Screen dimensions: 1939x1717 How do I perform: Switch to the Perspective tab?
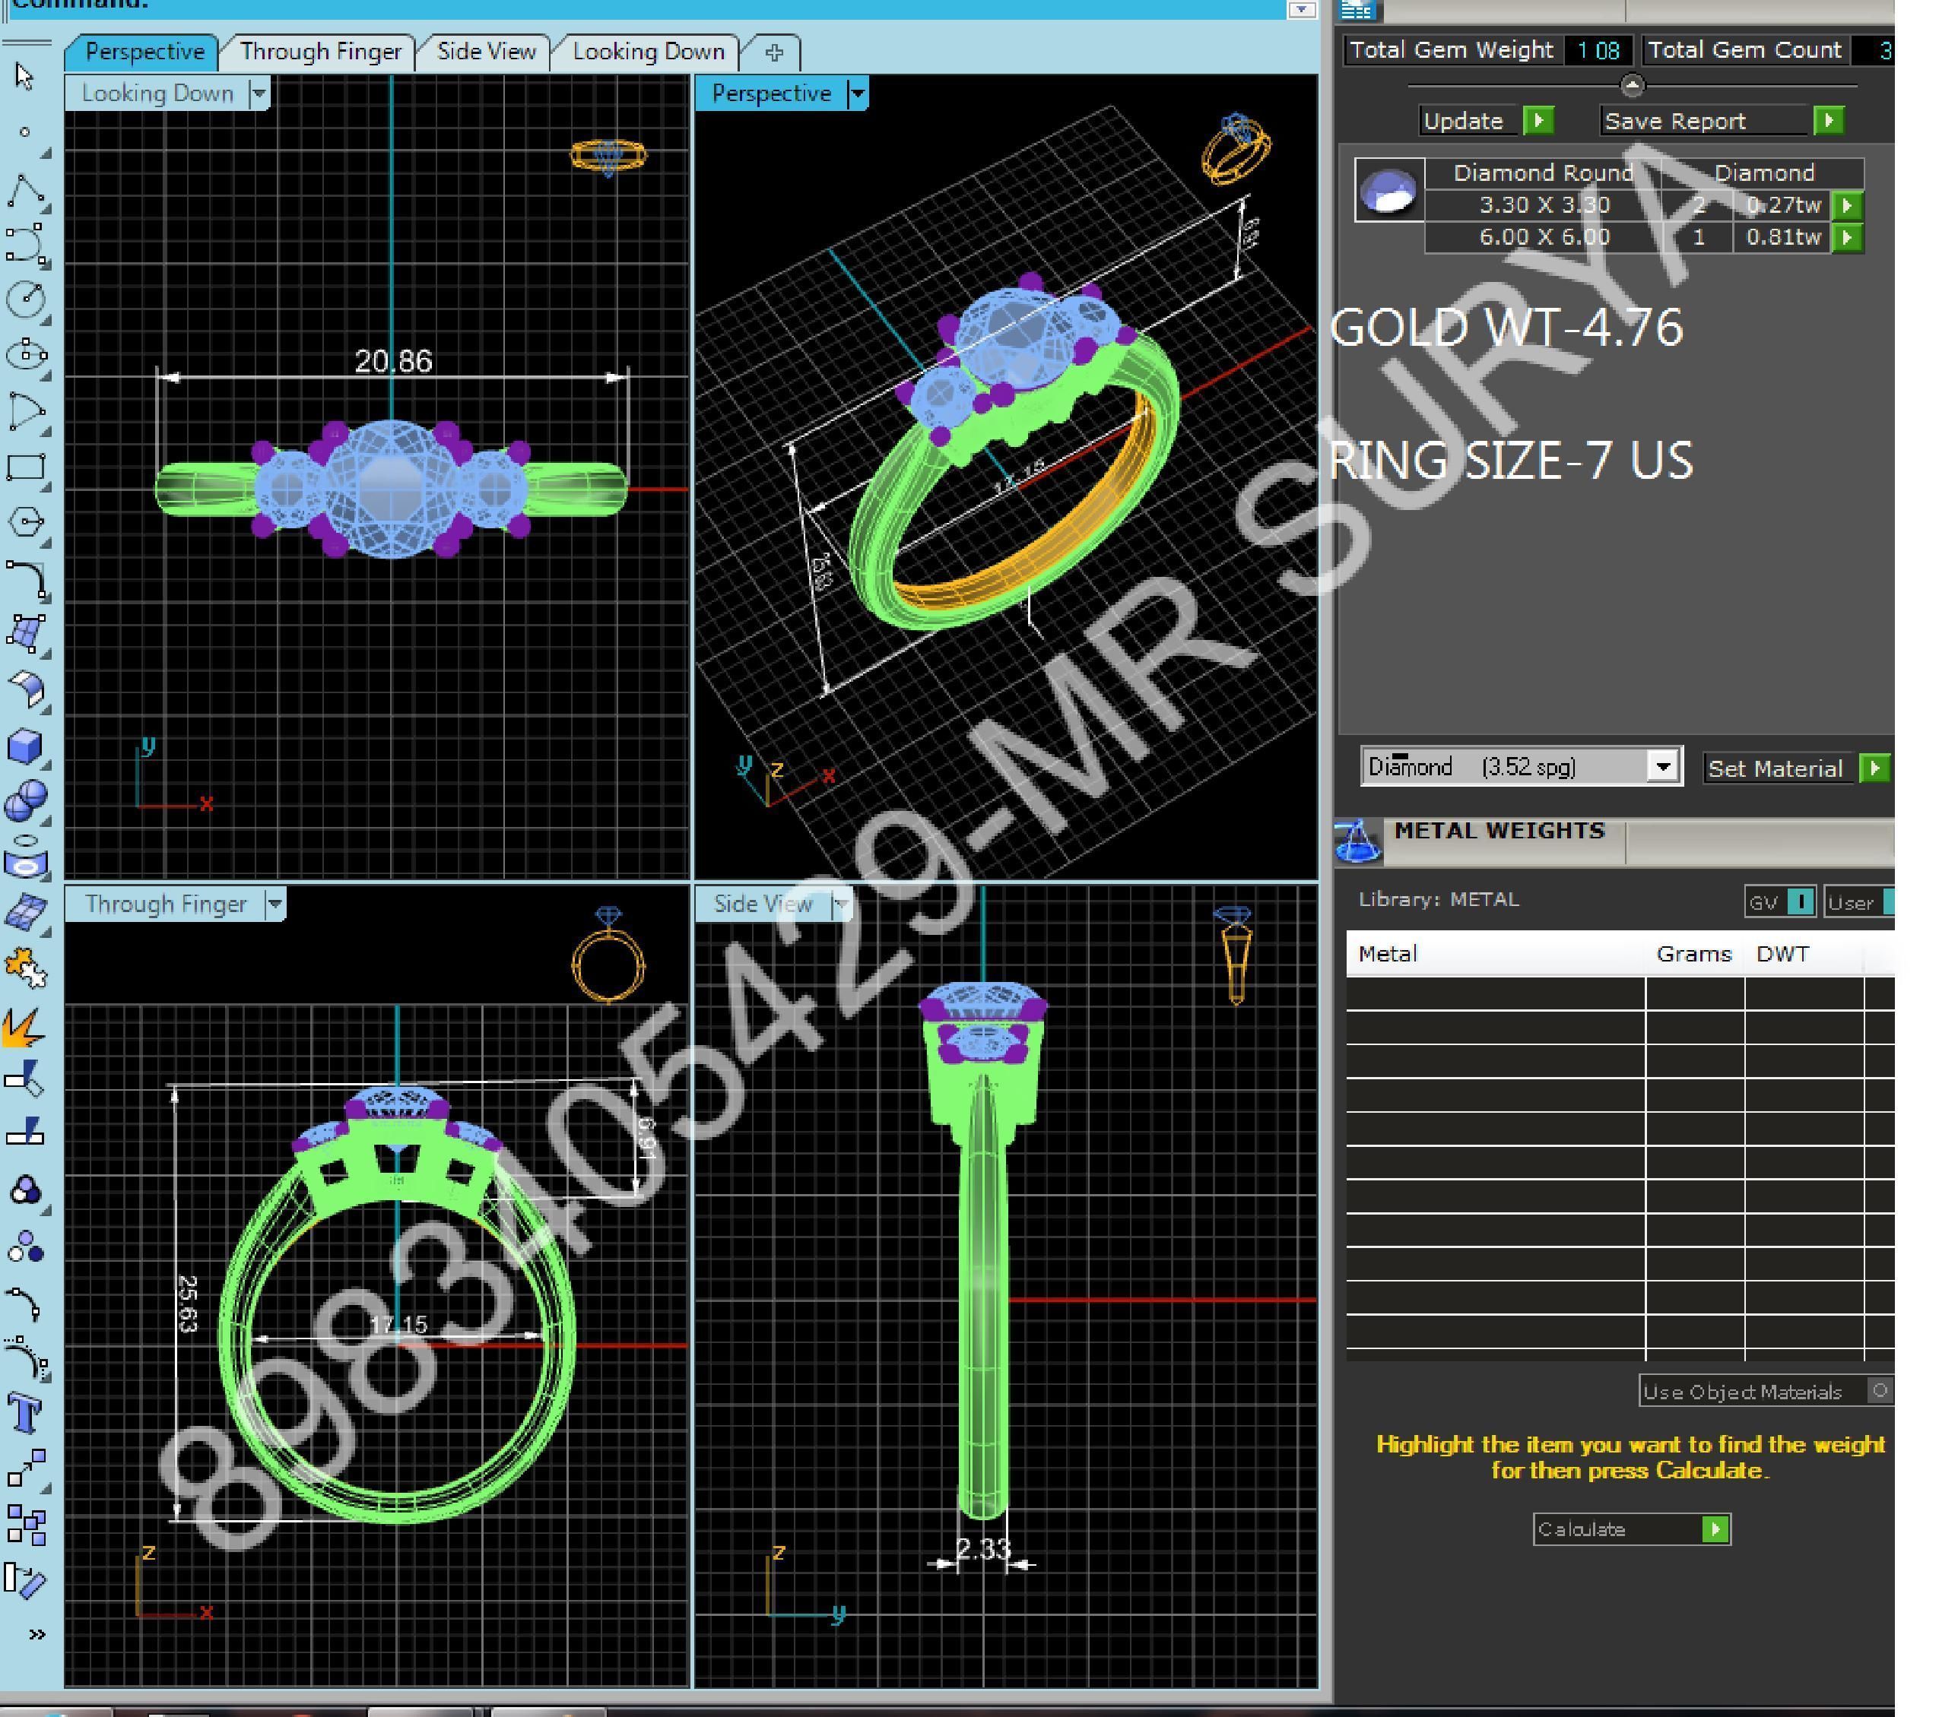[144, 51]
